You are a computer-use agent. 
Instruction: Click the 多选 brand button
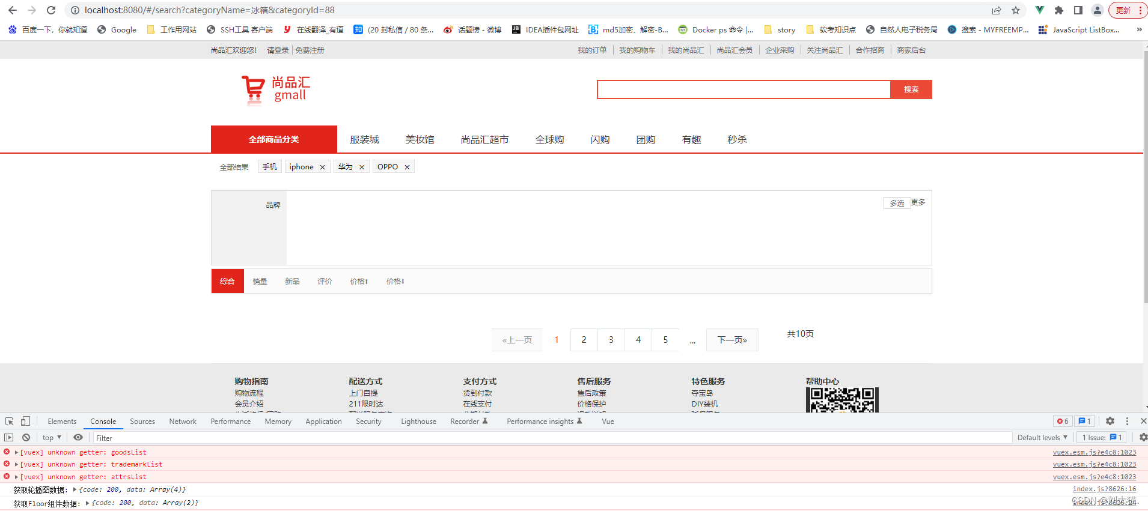click(897, 204)
